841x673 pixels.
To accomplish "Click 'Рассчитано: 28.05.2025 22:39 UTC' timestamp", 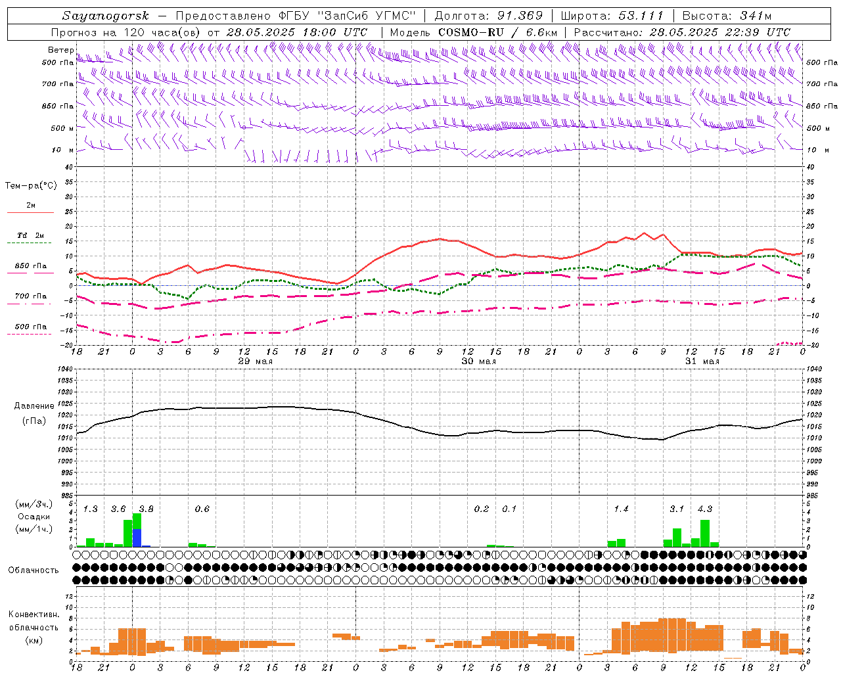I will [x=682, y=32].
